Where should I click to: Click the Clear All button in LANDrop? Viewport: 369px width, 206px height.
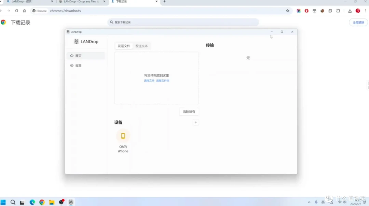[x=189, y=112]
